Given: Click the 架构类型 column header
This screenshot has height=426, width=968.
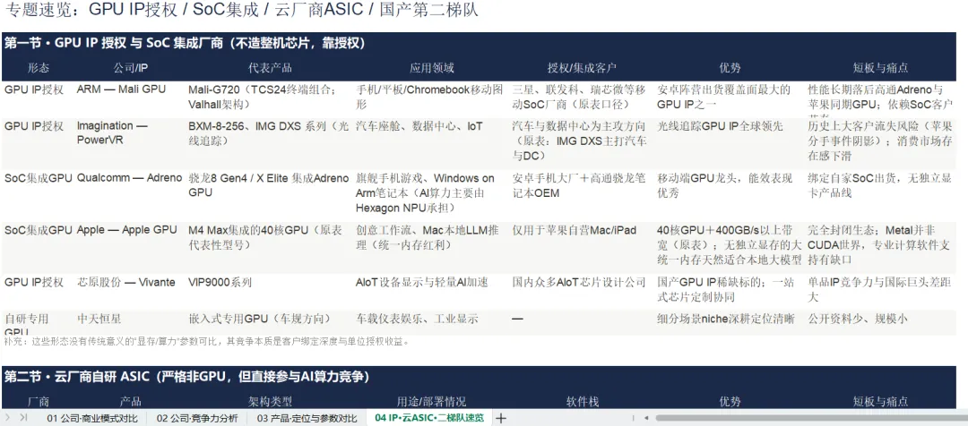Looking at the screenshot, I should coord(271,401).
